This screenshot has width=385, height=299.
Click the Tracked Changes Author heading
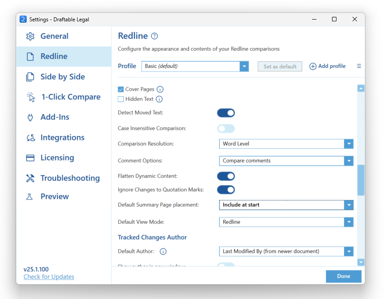point(152,238)
